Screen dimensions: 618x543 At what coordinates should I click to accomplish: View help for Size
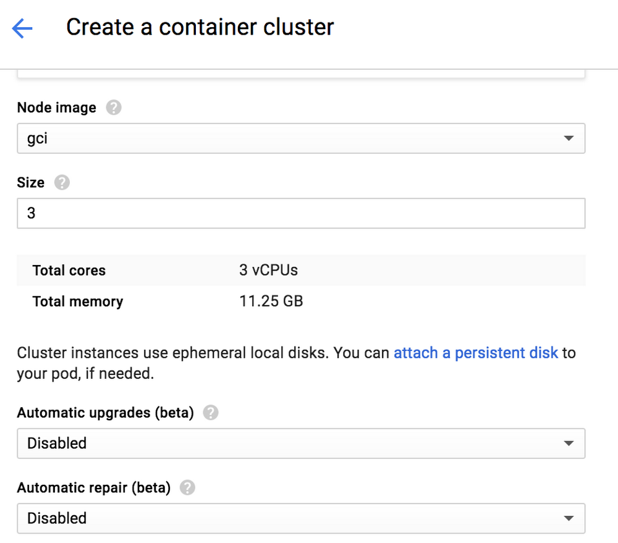point(61,182)
